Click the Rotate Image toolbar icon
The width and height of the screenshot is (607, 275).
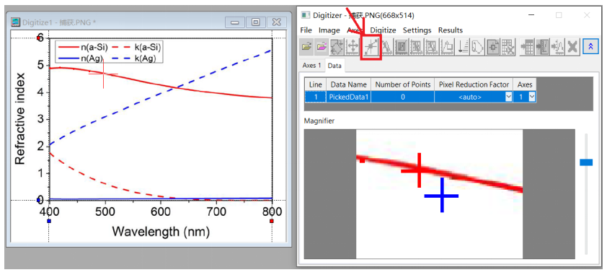[337, 47]
